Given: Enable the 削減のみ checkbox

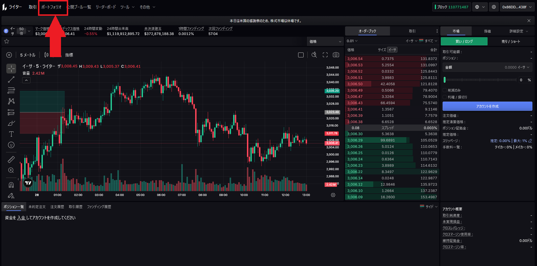Looking at the screenshot, I should tap(445, 90).
